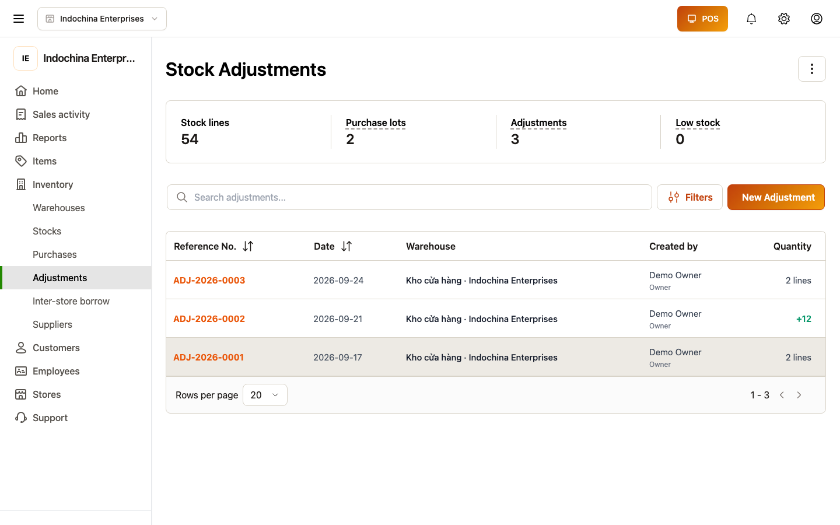The width and height of the screenshot is (840, 525).
Task: Open the Filters button
Action: point(689,197)
